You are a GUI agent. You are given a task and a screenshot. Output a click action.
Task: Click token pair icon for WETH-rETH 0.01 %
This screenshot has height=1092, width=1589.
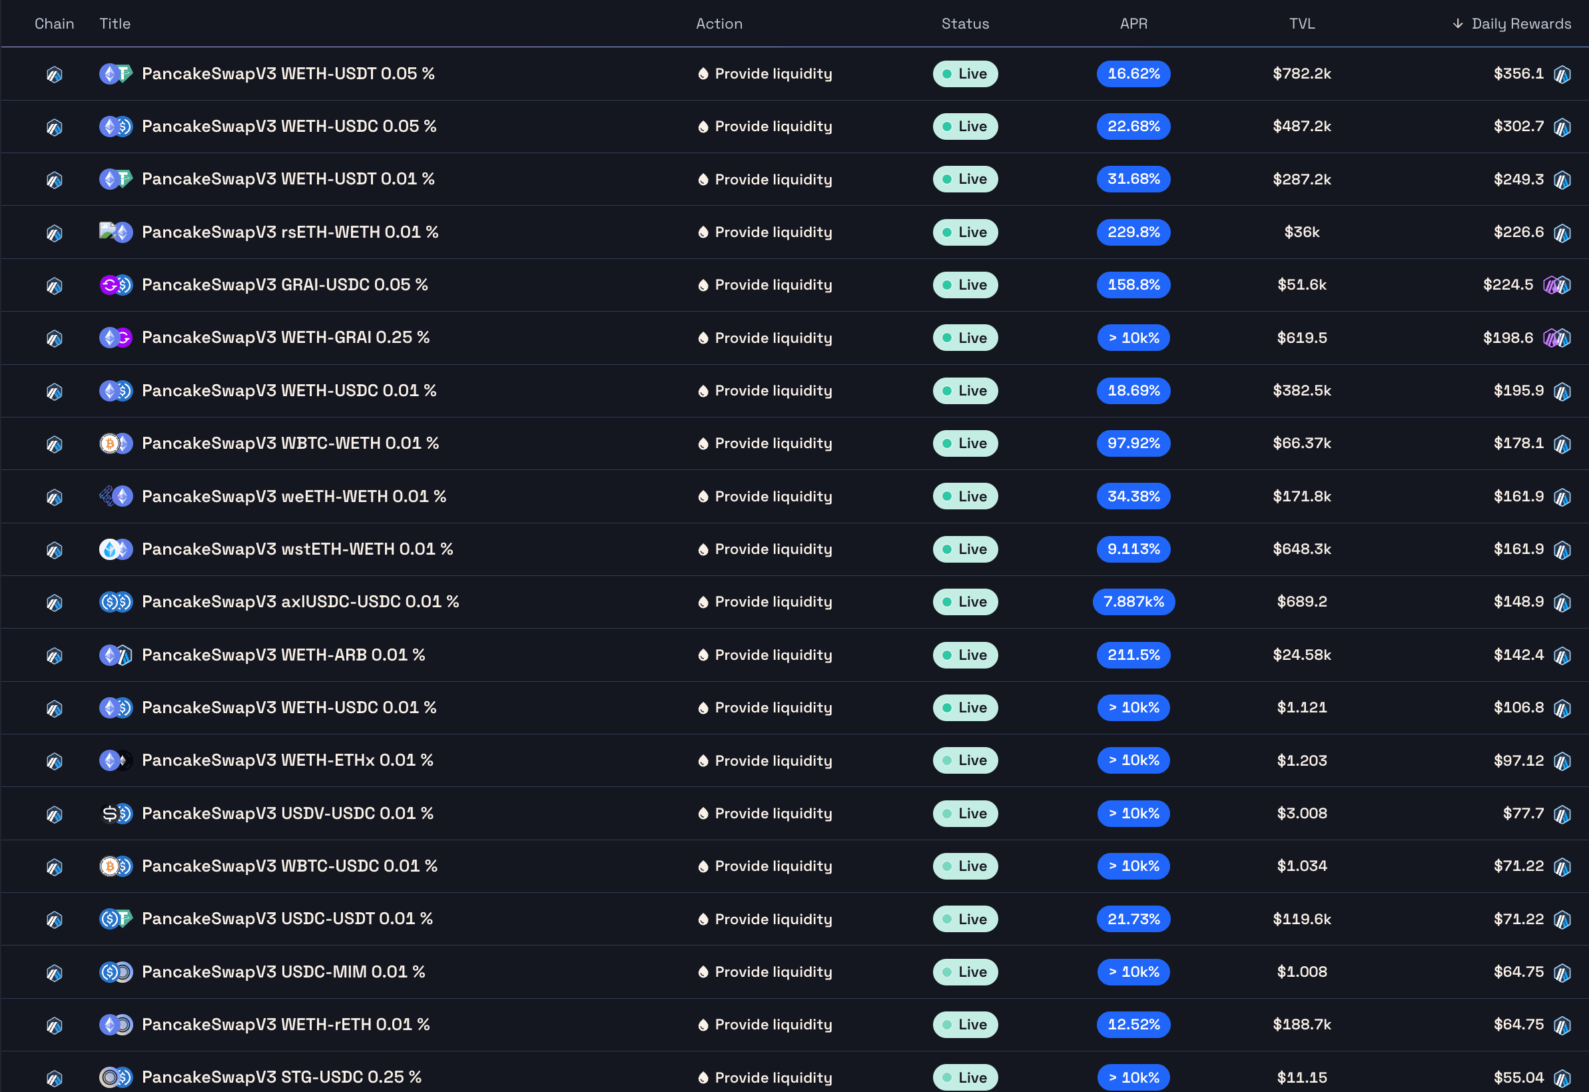pos(116,1024)
